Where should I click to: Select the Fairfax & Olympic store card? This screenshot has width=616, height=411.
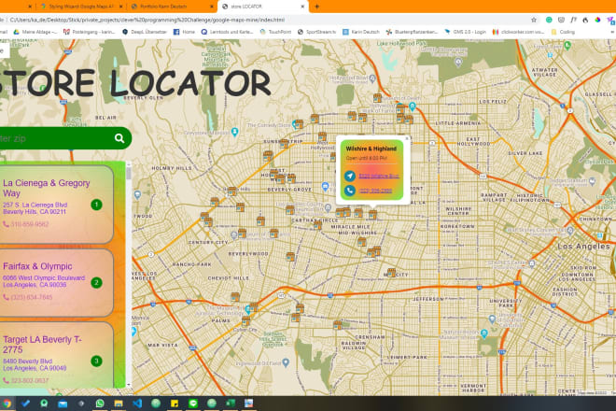[56, 283]
